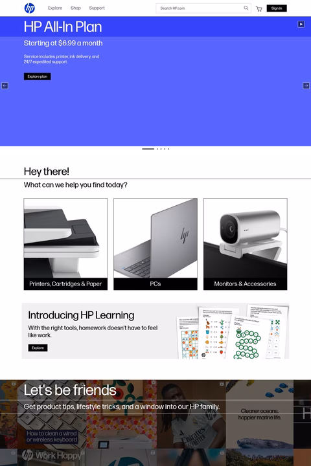The image size is (311, 466).
Task: Open the Support menu
Action: (97, 8)
